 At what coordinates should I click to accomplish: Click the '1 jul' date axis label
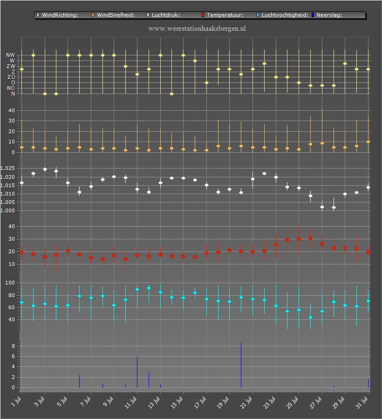pyautogui.click(x=16, y=402)
